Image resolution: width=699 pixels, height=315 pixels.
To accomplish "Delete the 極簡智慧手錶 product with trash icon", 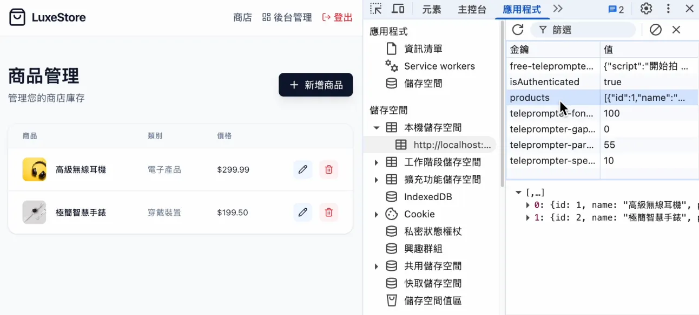I will 328,213.
